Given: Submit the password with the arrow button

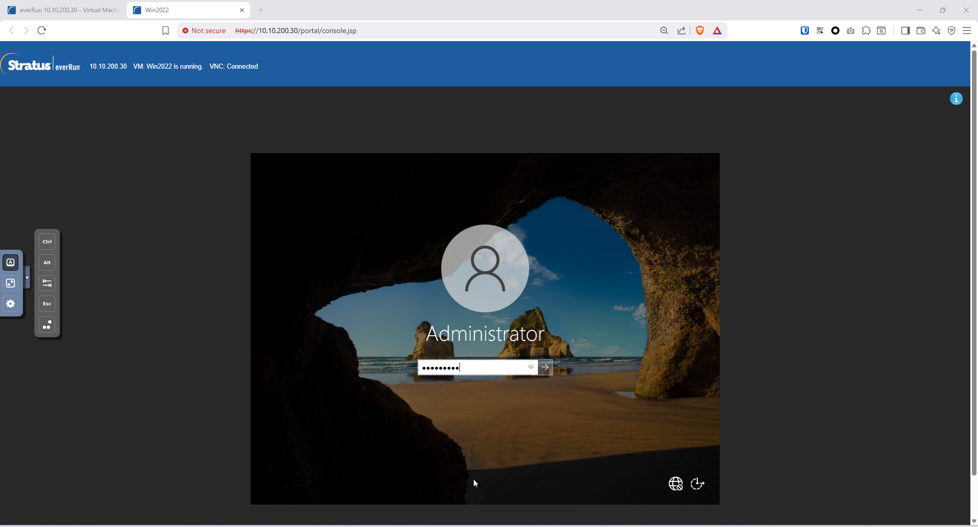Looking at the screenshot, I should point(545,367).
